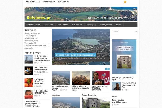This screenshot has height=108, width=162.
Task: Select Περιβάλλον in main navigation bar
Action: [x=63, y=25]
